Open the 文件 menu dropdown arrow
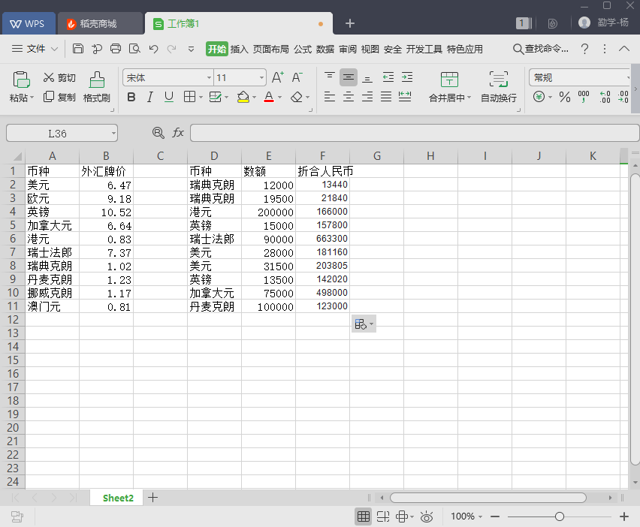The height and width of the screenshot is (527, 640). pos(54,49)
